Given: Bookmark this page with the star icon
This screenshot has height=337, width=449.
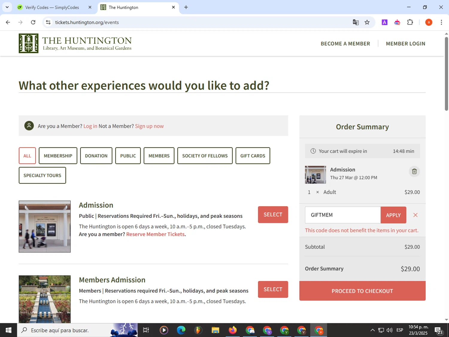Looking at the screenshot, I should click(x=367, y=22).
